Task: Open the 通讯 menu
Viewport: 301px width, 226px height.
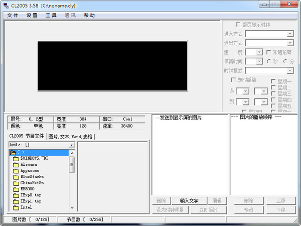Action: [x=70, y=16]
